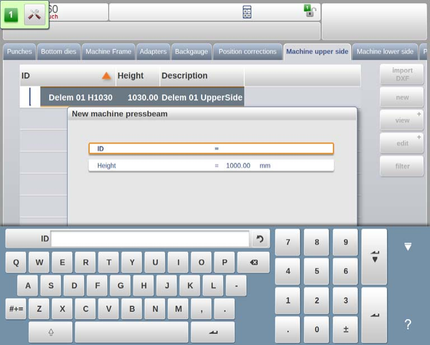Screen dimensions: 430x345
Task: Tap the numpad decimal point key
Action: coord(288,329)
